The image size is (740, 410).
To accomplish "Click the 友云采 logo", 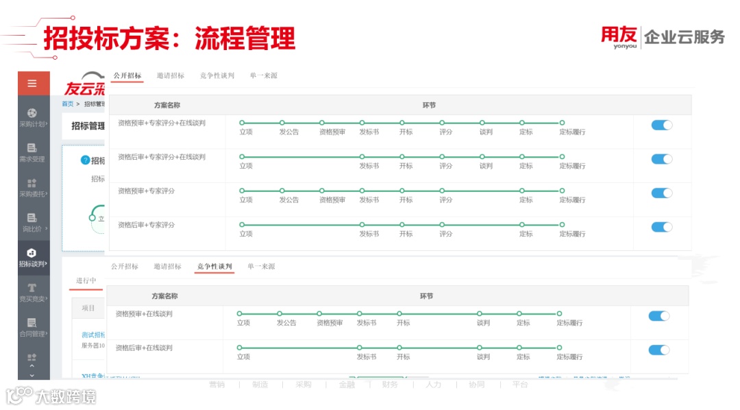I will [x=84, y=84].
